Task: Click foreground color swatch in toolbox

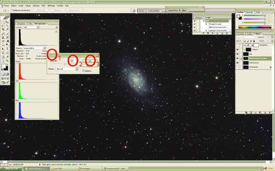Action: pyautogui.click(x=3, y=66)
